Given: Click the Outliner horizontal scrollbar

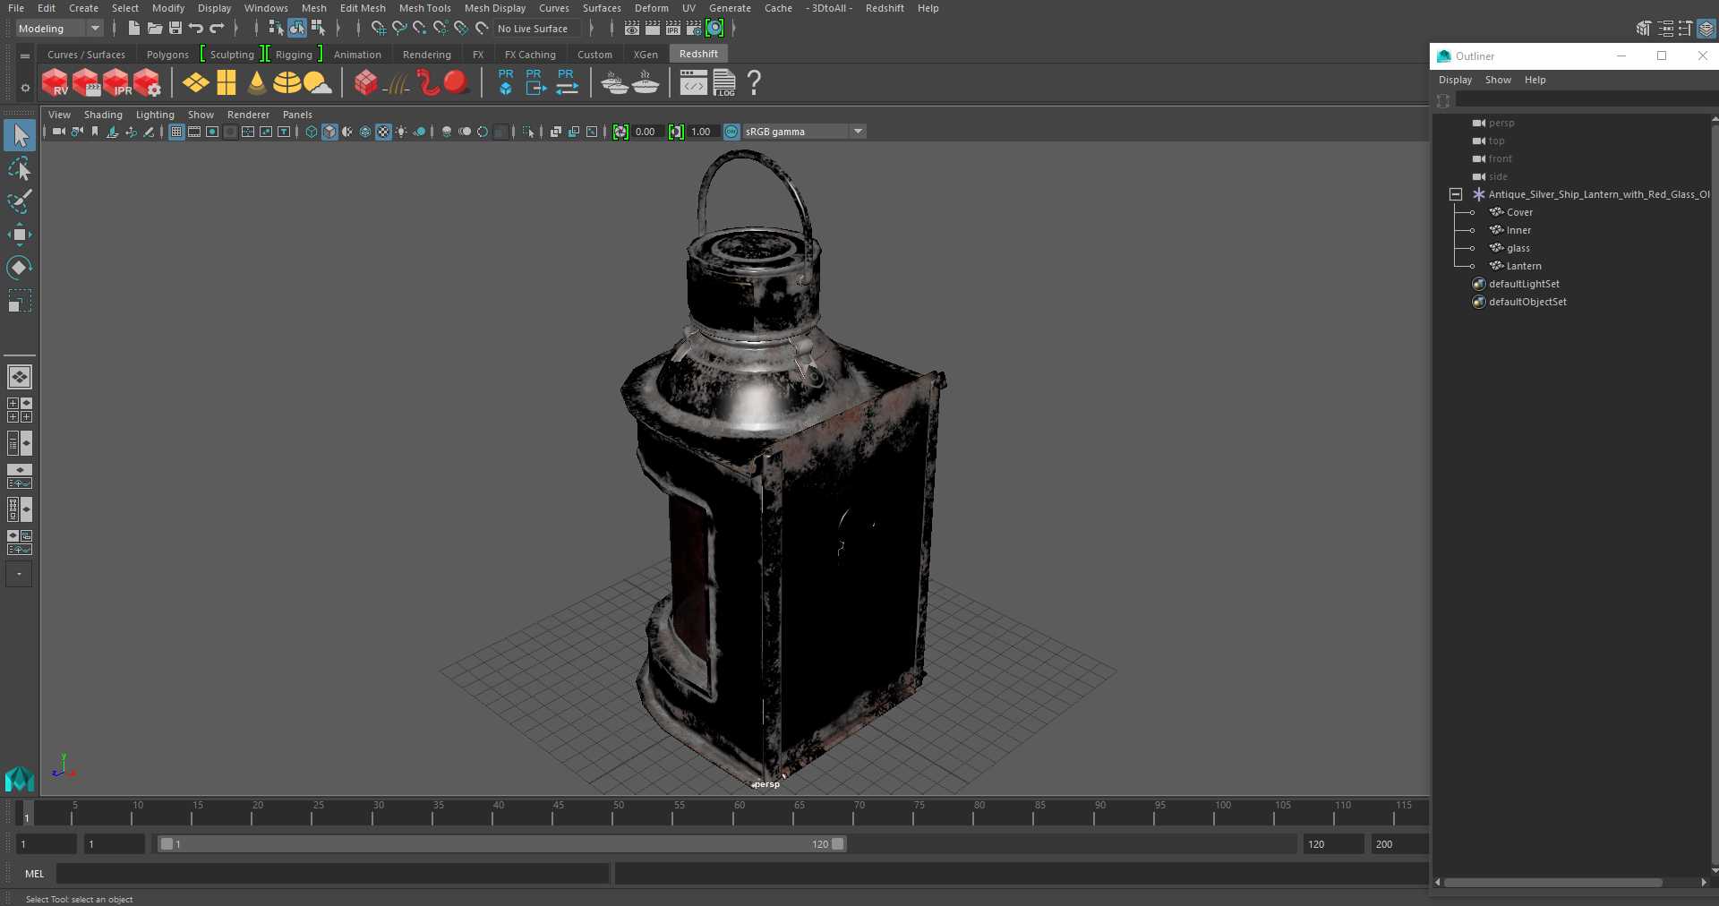Looking at the screenshot, I should point(1553,883).
